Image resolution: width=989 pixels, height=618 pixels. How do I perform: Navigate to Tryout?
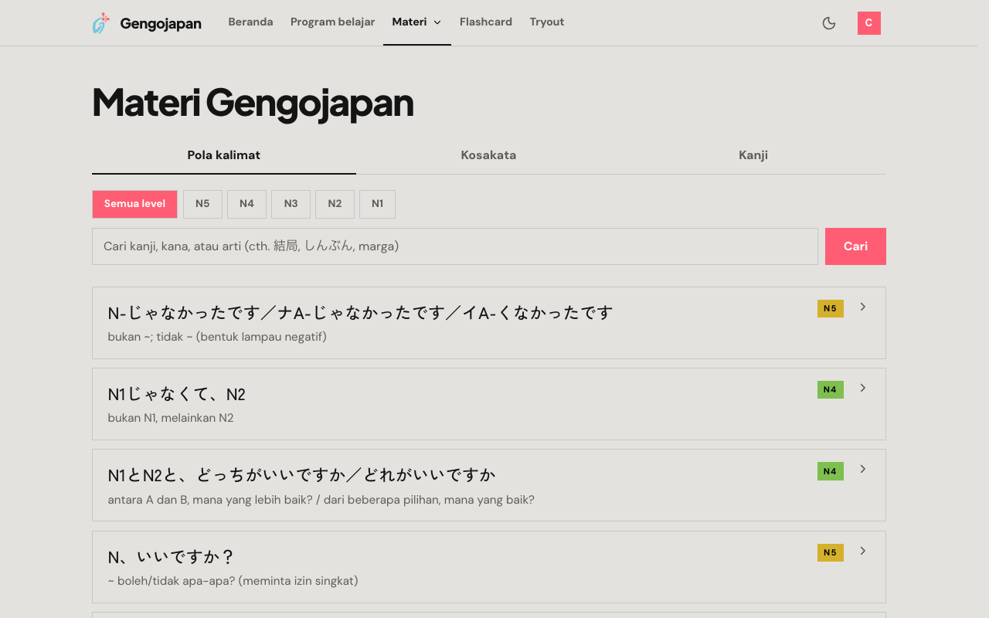tap(547, 22)
